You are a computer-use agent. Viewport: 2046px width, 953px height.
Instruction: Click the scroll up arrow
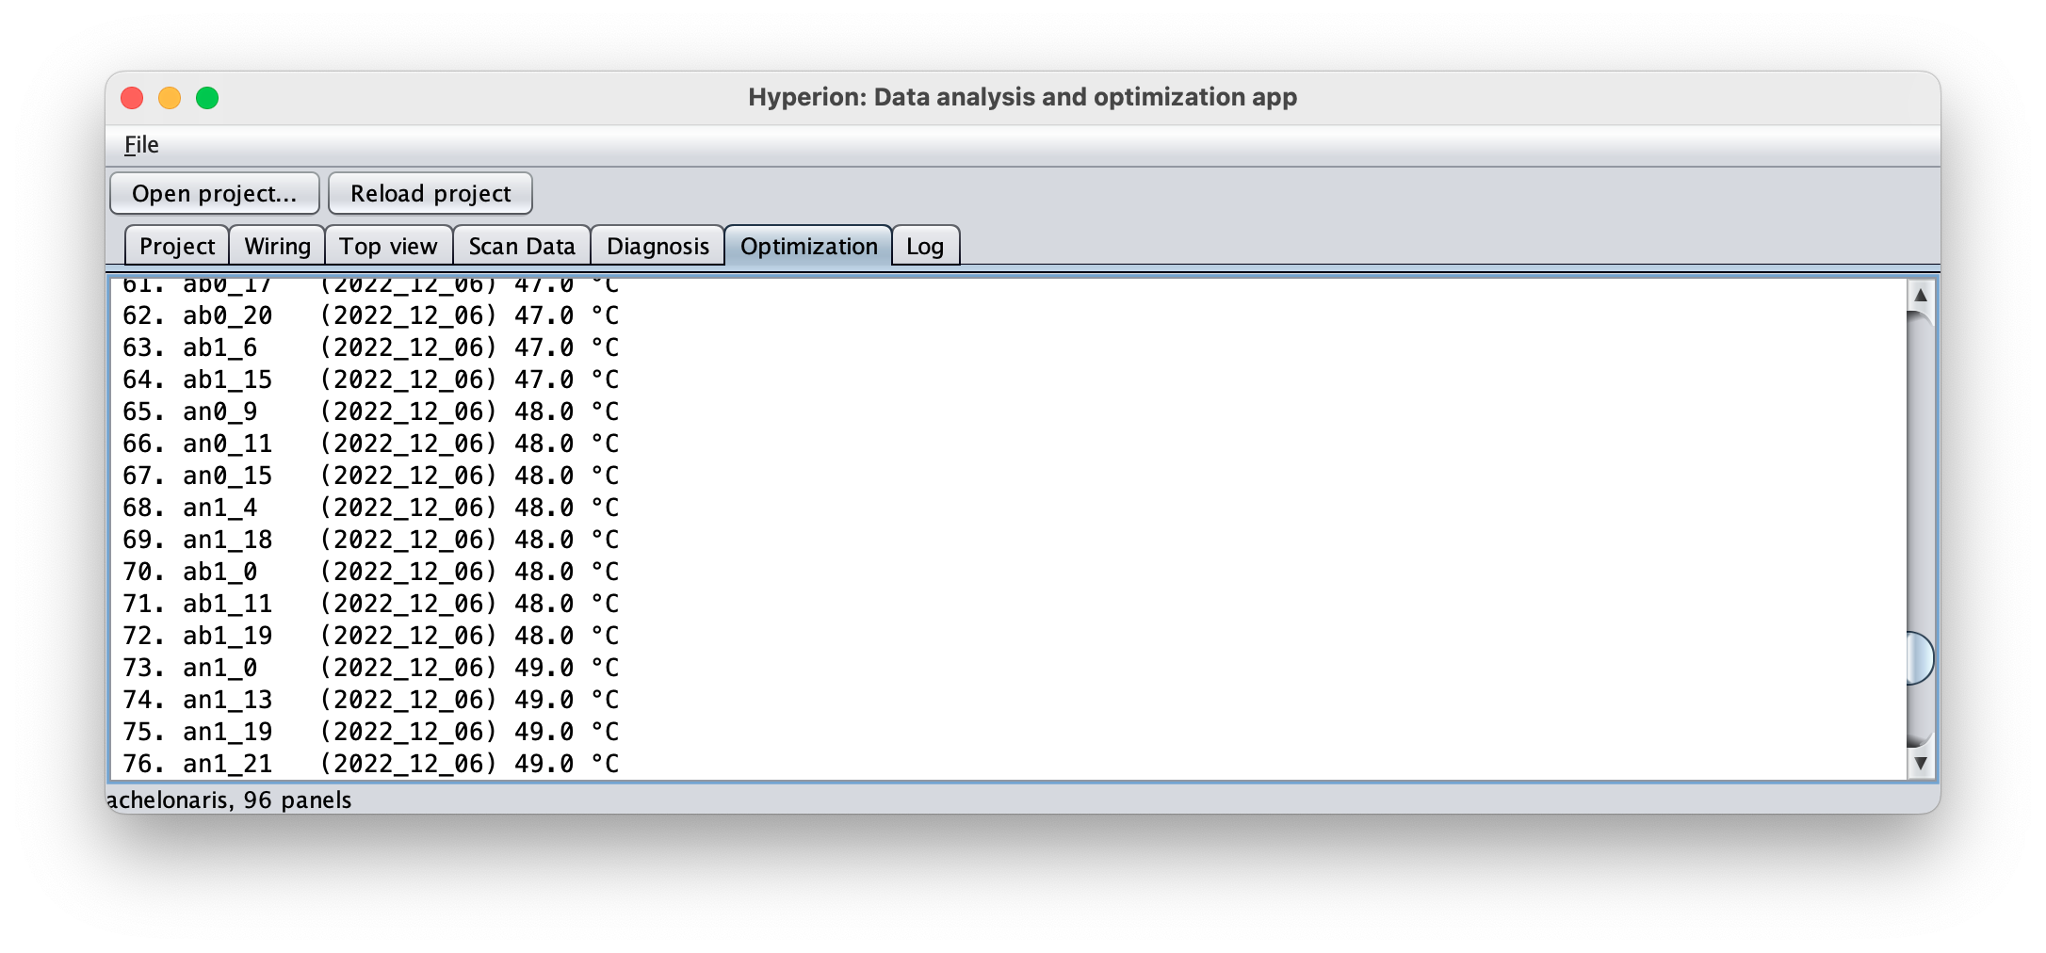[1921, 295]
